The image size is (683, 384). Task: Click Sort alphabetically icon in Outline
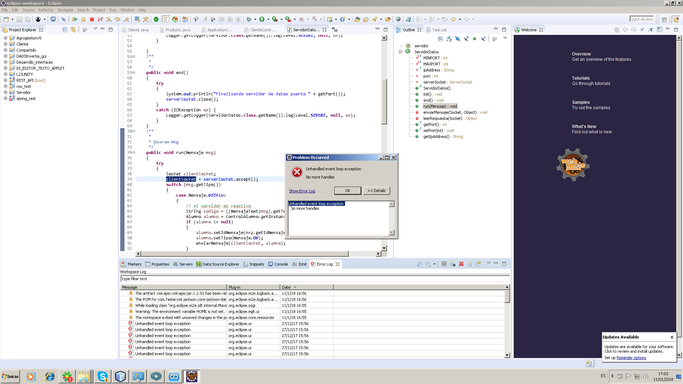tap(449, 39)
